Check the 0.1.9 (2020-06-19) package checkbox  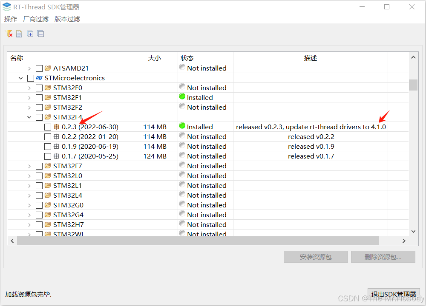48,146
